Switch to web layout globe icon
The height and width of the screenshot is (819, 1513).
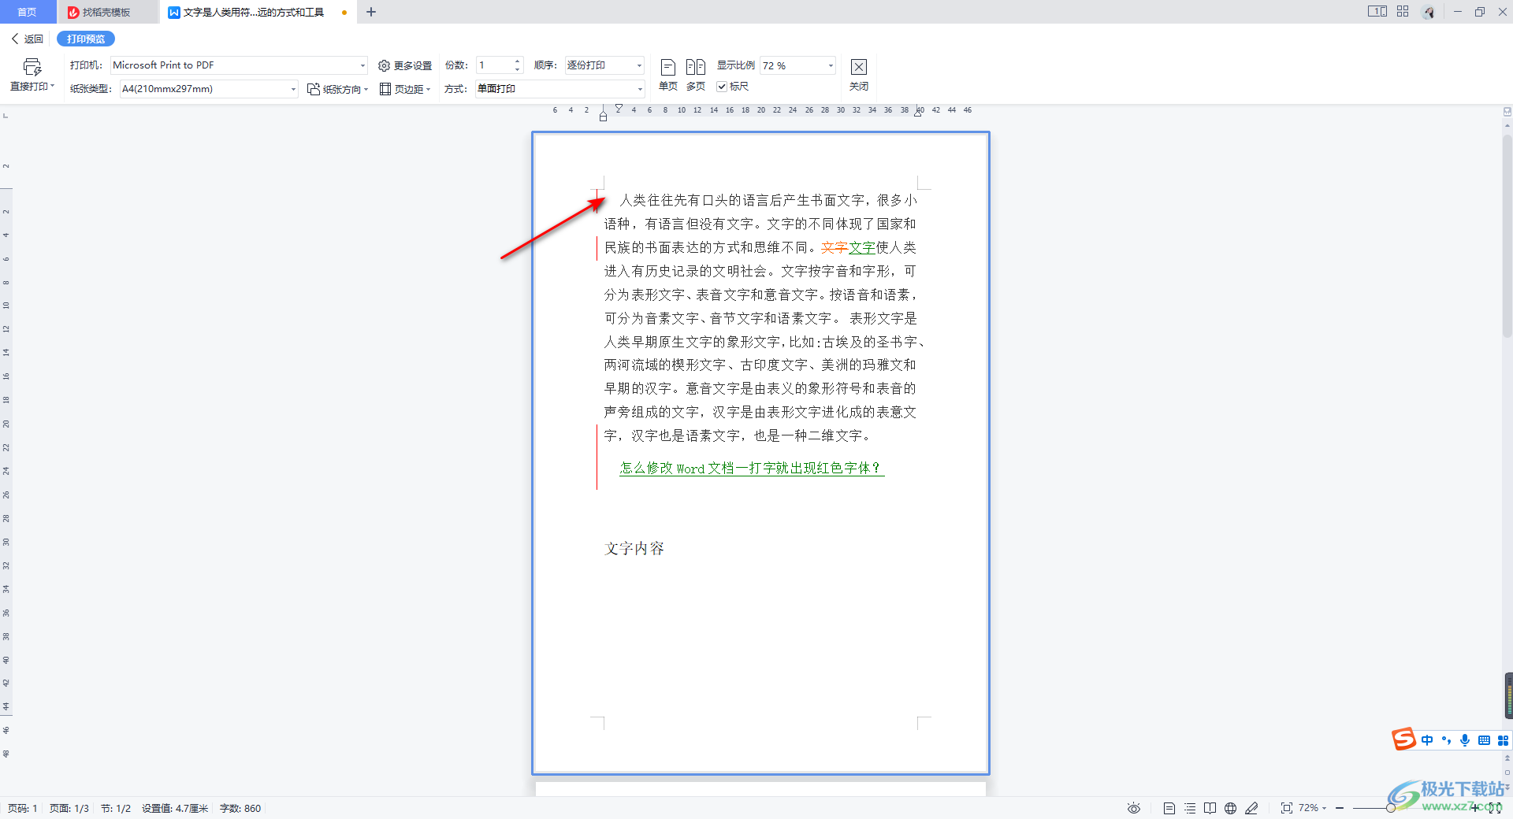(x=1231, y=808)
